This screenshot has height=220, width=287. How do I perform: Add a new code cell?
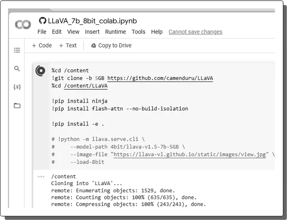click(x=42, y=45)
